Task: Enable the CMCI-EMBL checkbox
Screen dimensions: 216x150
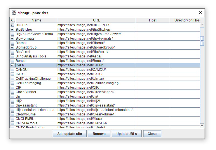Action: click(x=12, y=118)
